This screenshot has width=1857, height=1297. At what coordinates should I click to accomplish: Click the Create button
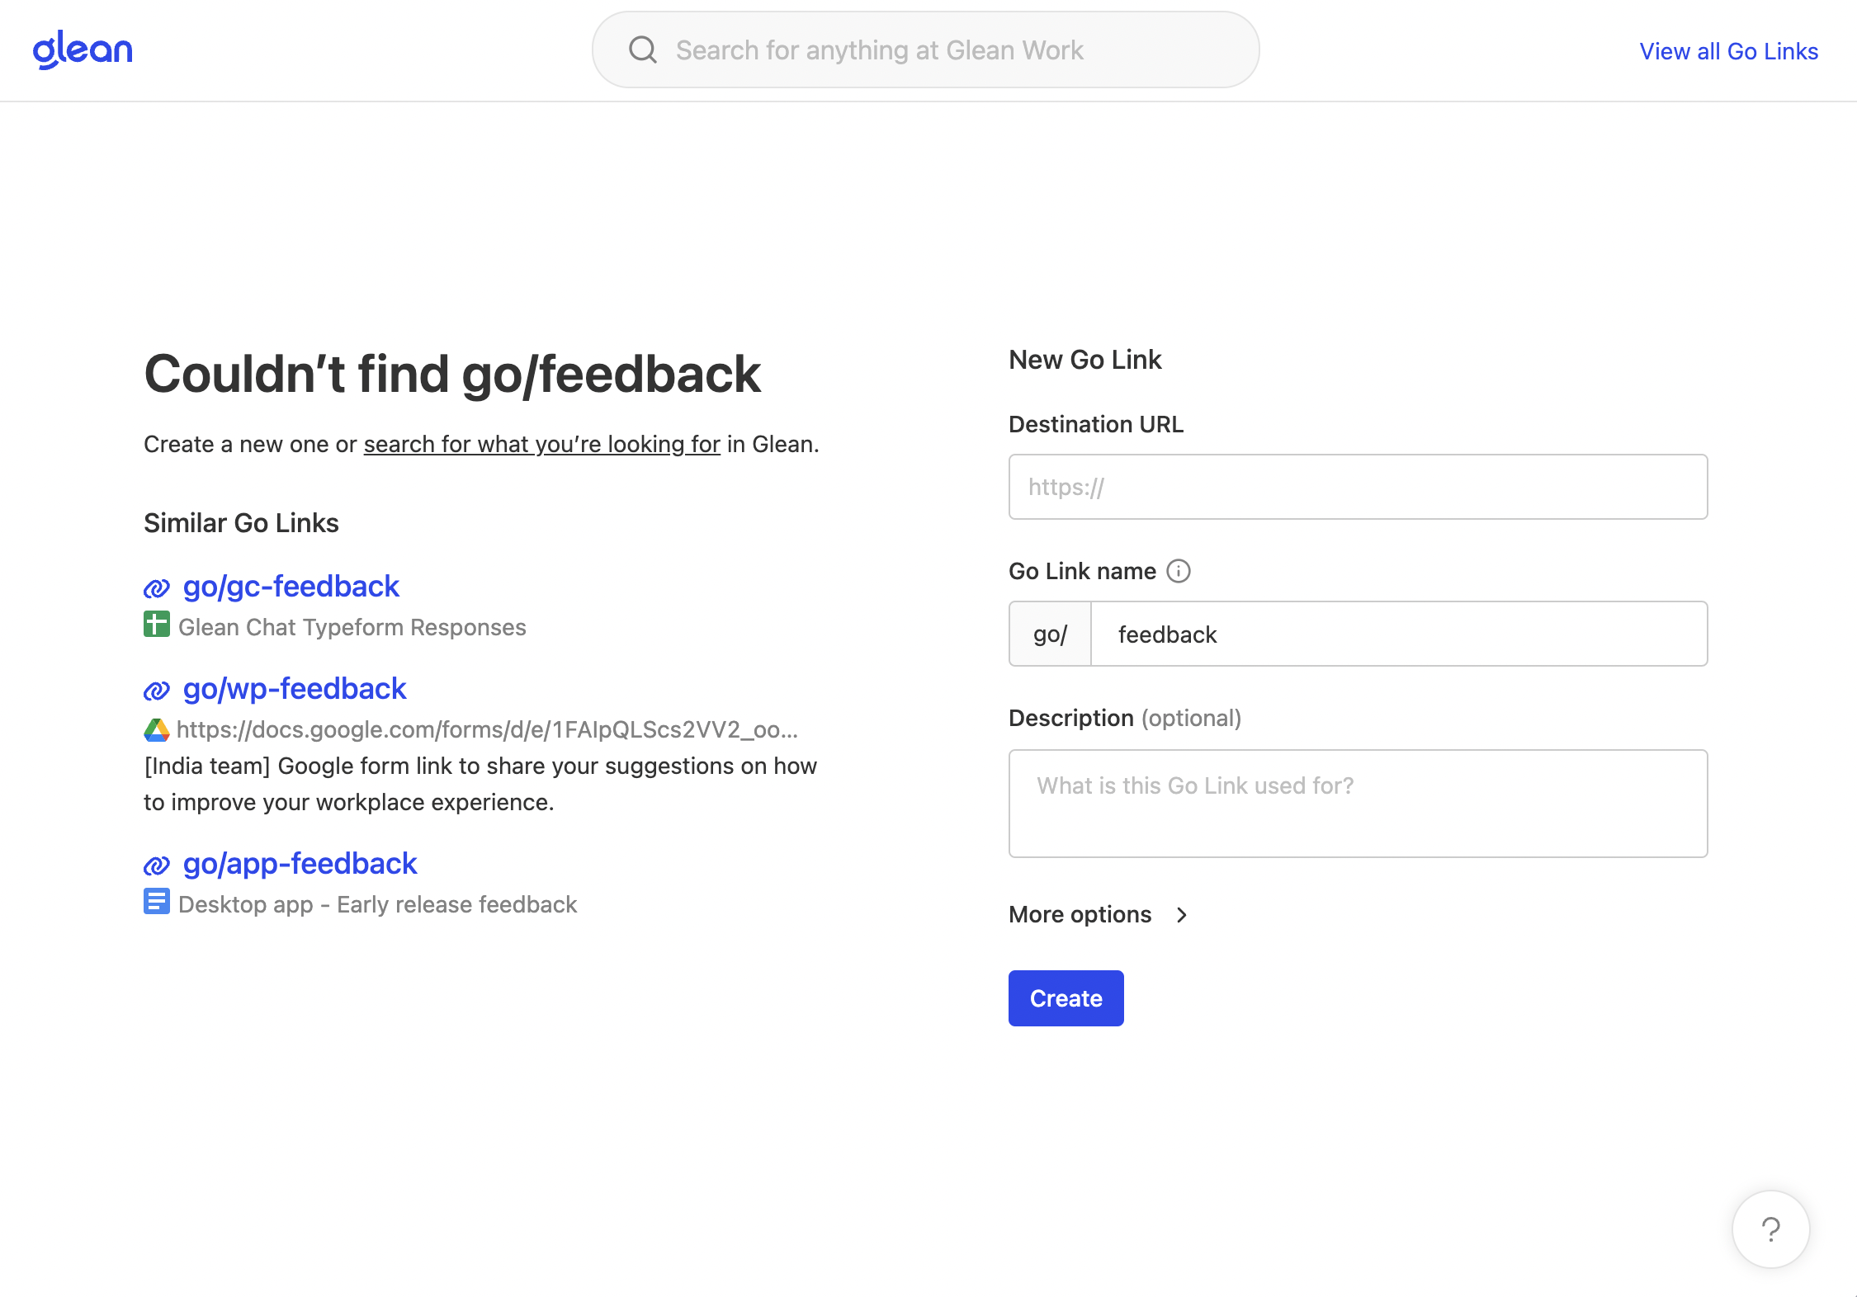(1066, 998)
